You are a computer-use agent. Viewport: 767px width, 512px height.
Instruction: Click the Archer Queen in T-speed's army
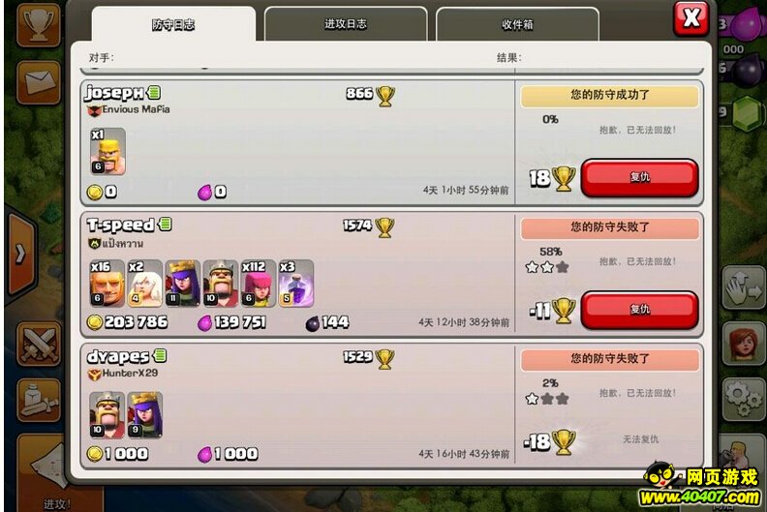point(183,284)
